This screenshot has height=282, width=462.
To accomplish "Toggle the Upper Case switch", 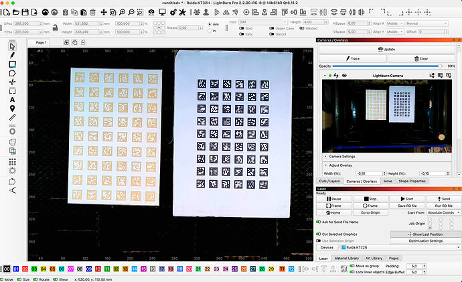I will 271,28.
